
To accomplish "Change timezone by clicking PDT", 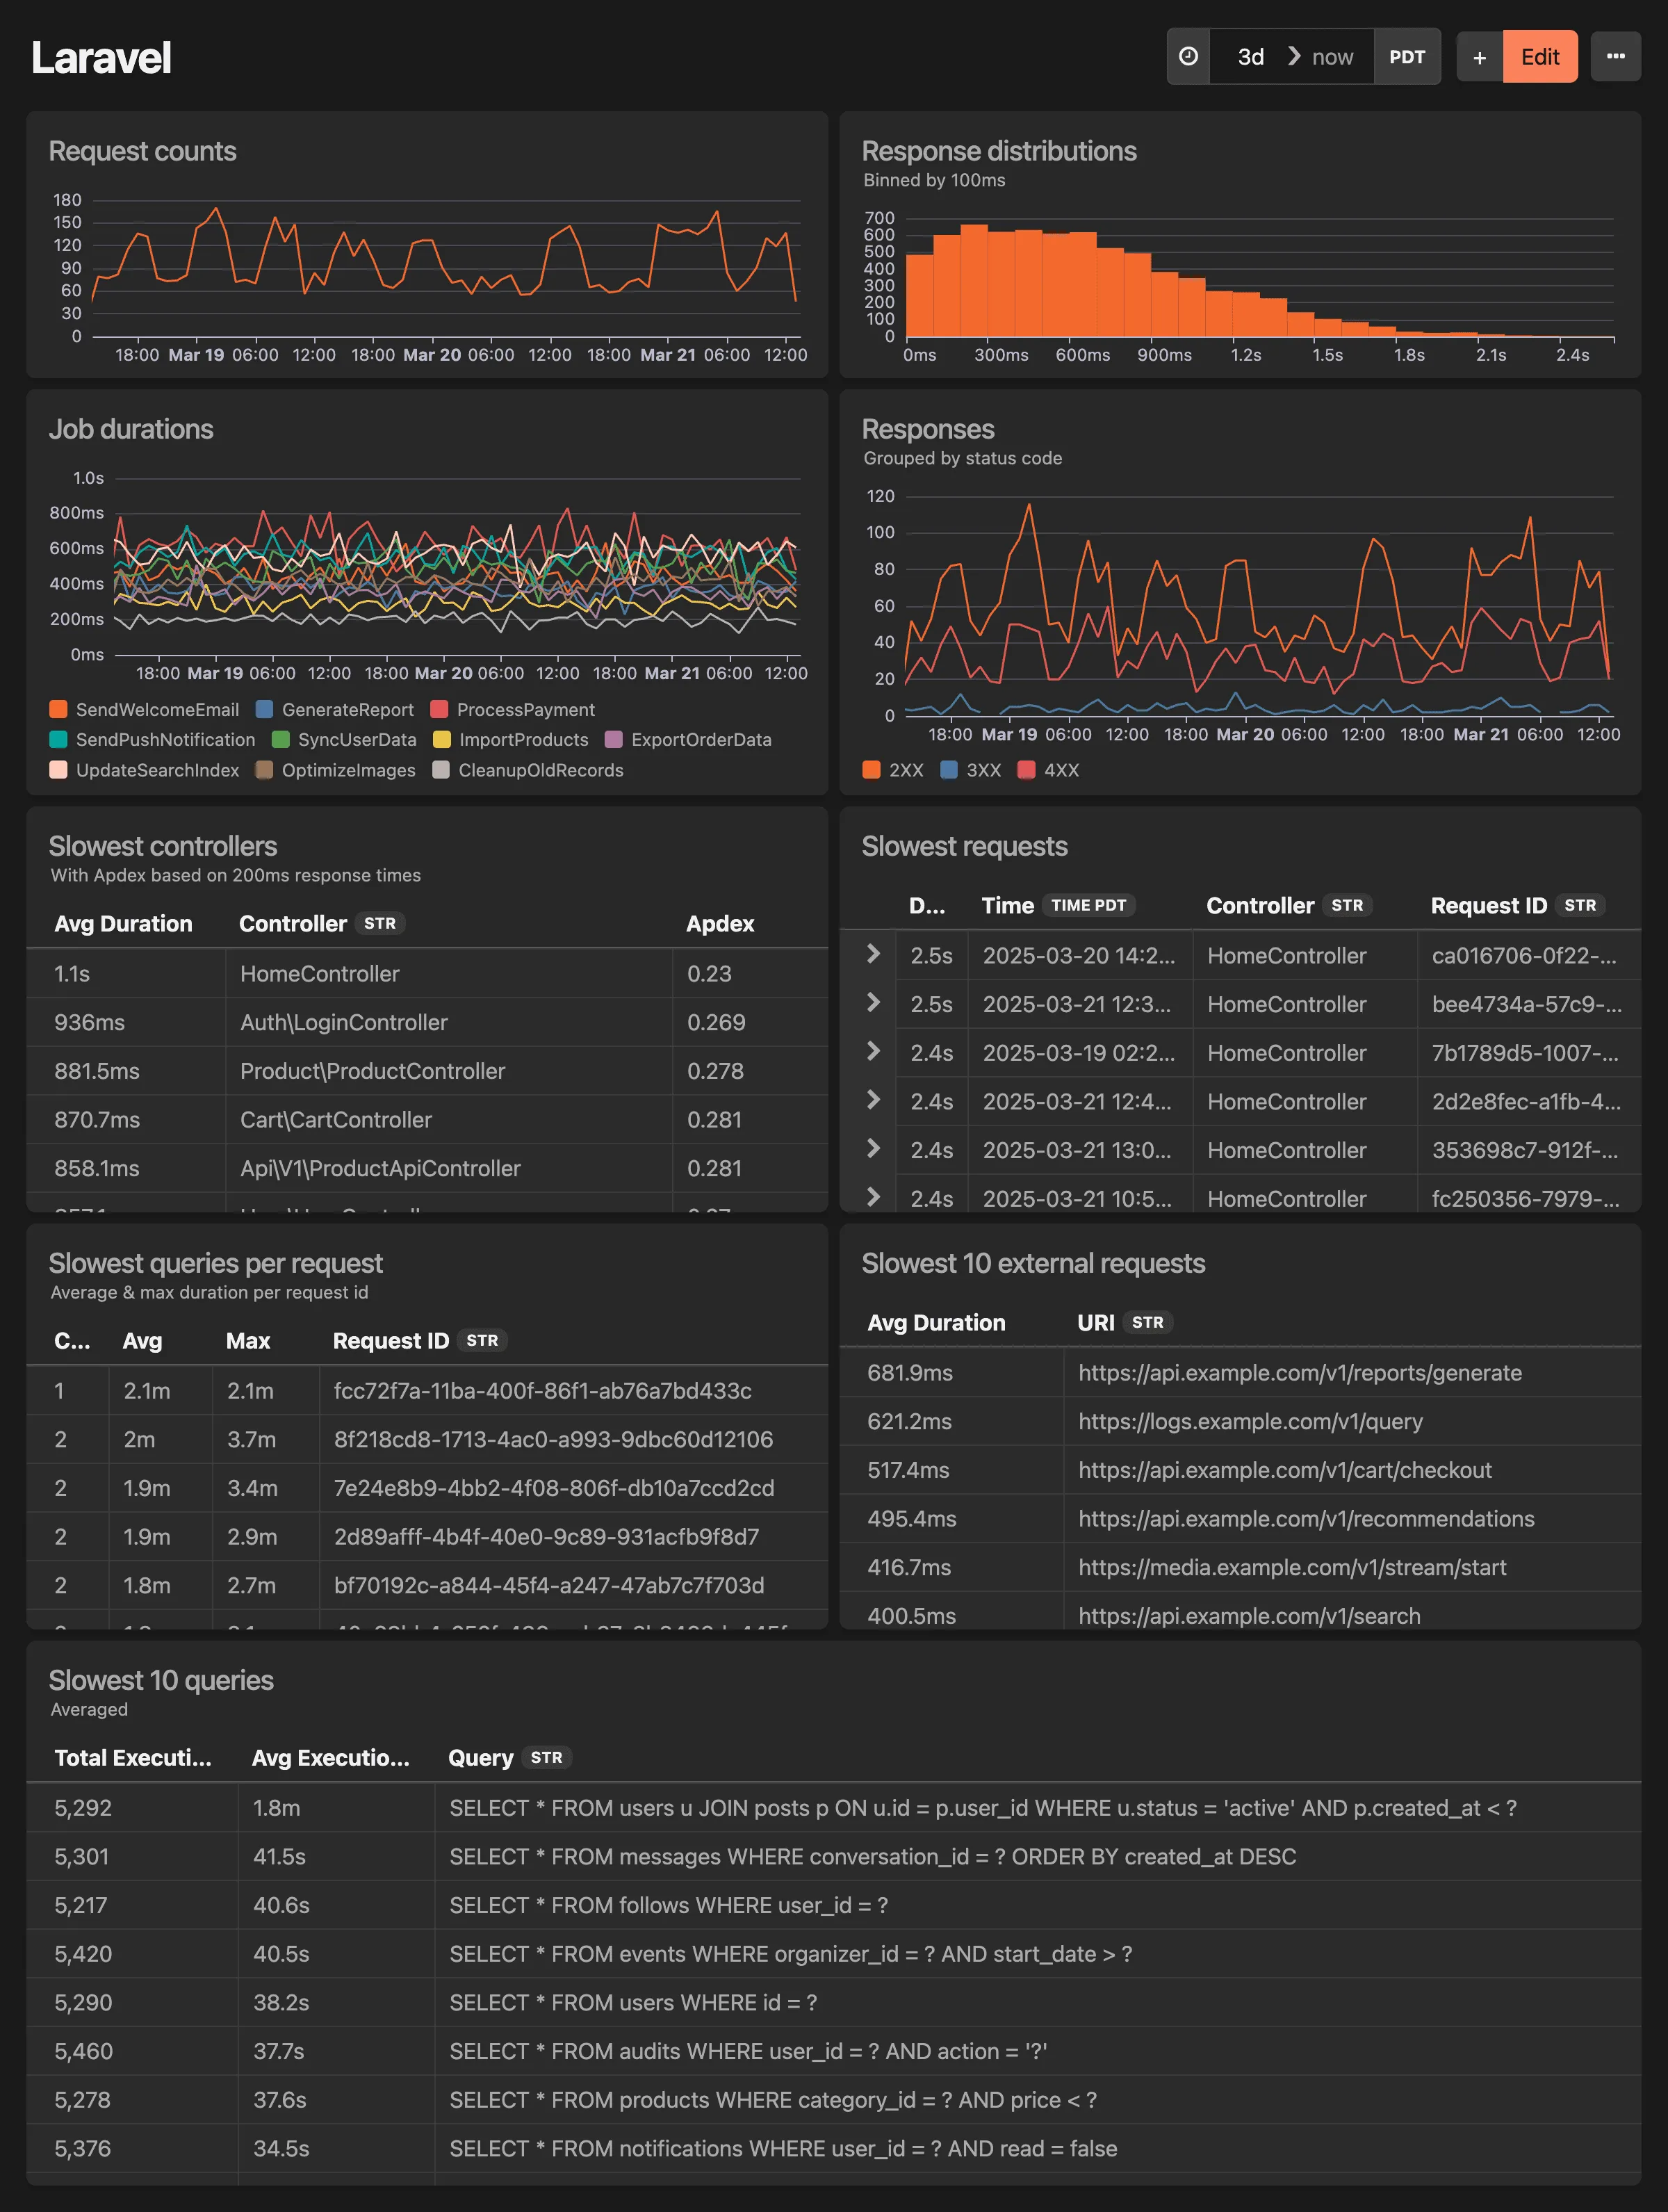I will click(1407, 57).
